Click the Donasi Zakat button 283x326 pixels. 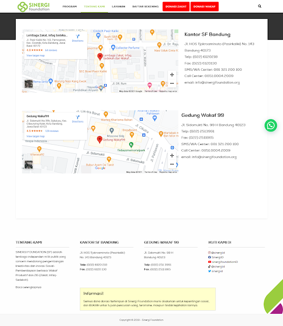[x=176, y=7]
